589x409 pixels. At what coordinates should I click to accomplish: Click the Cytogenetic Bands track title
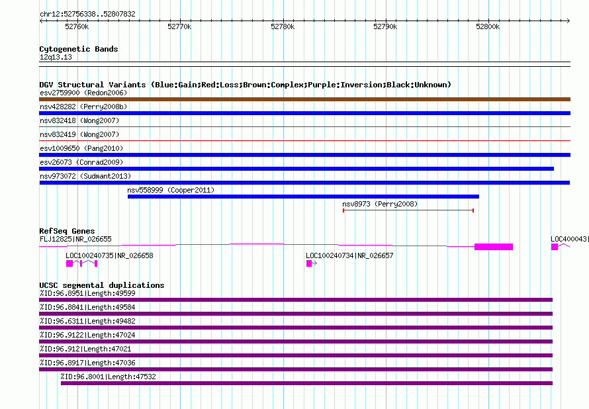79,49
